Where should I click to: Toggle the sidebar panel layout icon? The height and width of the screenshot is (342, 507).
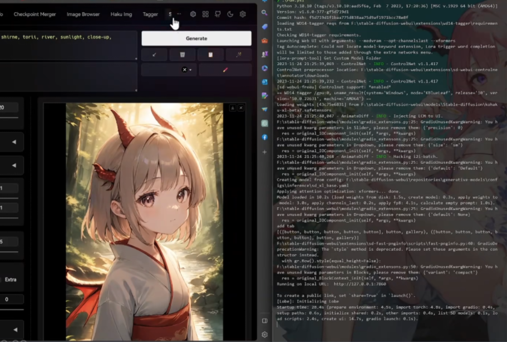[x=264, y=321]
